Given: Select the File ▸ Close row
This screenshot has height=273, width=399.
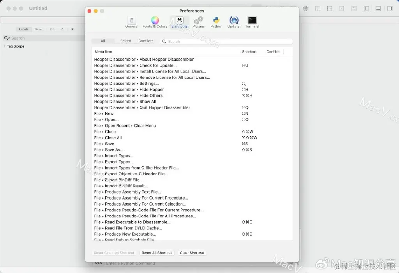Looking at the screenshot, I should coord(192,132).
